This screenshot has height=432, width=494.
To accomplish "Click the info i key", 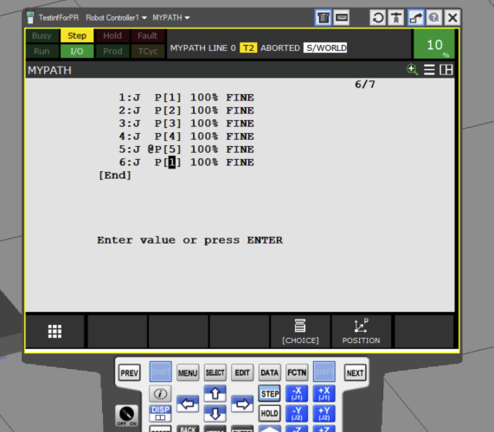I will pyautogui.click(x=160, y=393).
